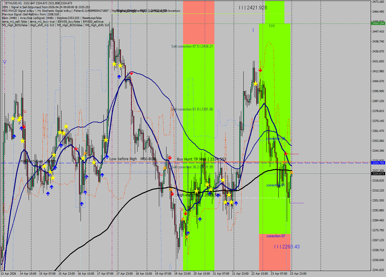Click the 'Low before High M60-BOS' label
Image resolution: width=386 pixels, height=277 pixels.
click(x=132, y=159)
